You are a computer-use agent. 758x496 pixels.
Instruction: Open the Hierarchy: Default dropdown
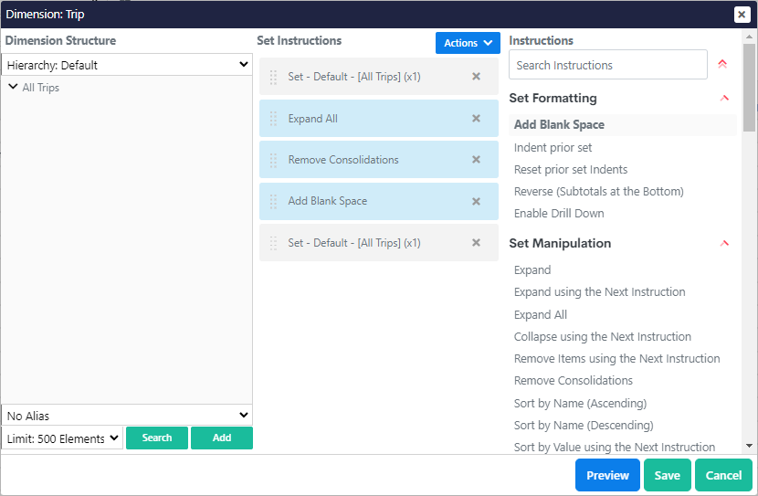(127, 65)
